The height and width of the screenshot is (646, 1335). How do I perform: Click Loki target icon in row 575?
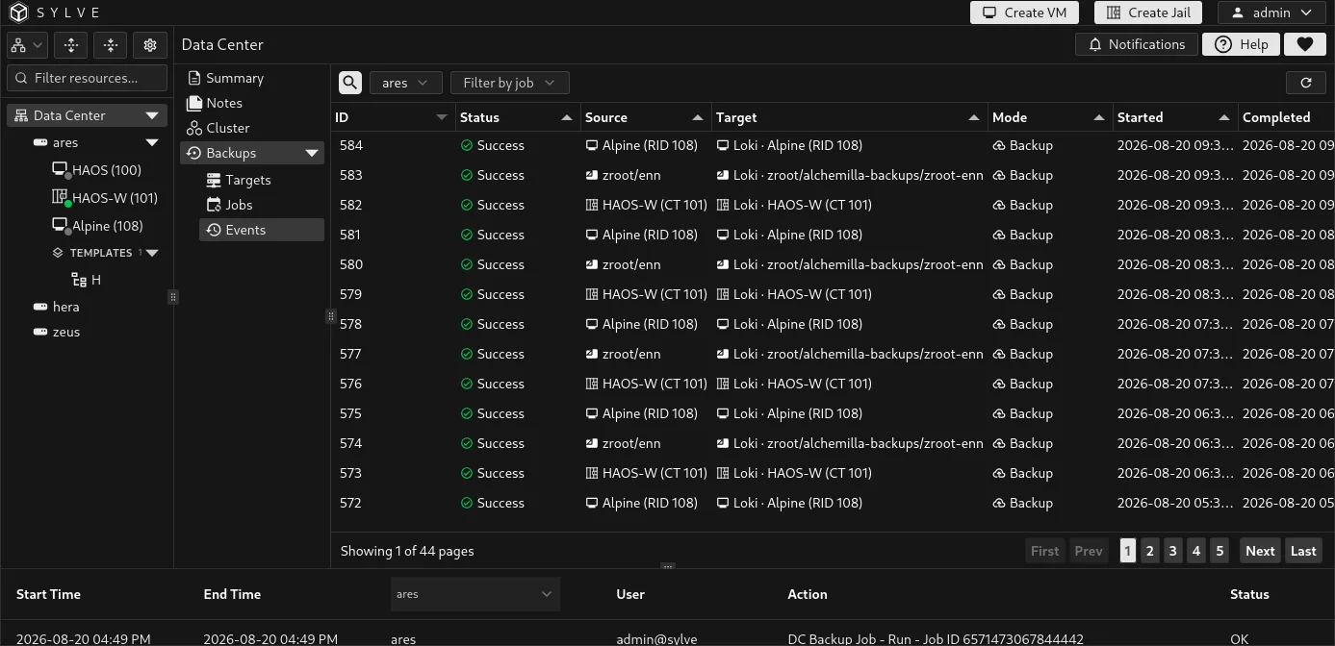[723, 413]
